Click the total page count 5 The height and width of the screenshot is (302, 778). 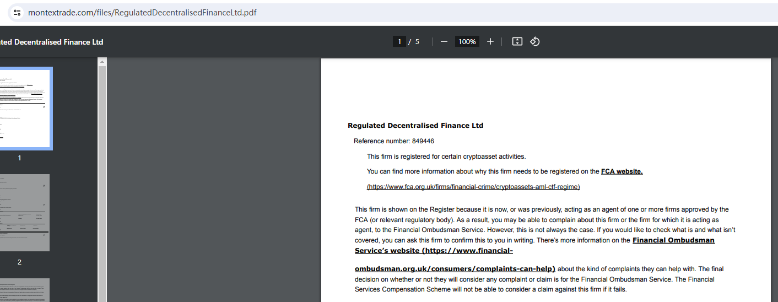[417, 41]
